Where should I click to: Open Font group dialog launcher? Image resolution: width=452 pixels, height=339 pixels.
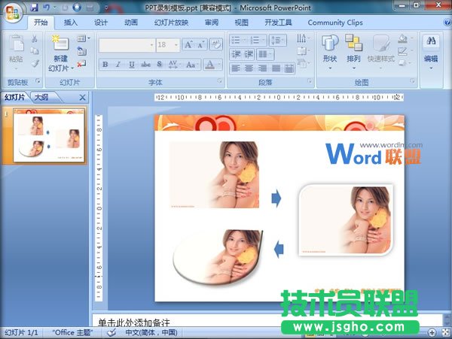(x=220, y=81)
